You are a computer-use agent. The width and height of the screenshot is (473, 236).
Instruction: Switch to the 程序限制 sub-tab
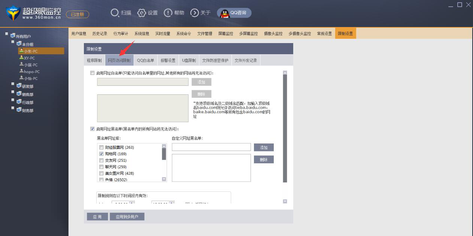coord(94,60)
